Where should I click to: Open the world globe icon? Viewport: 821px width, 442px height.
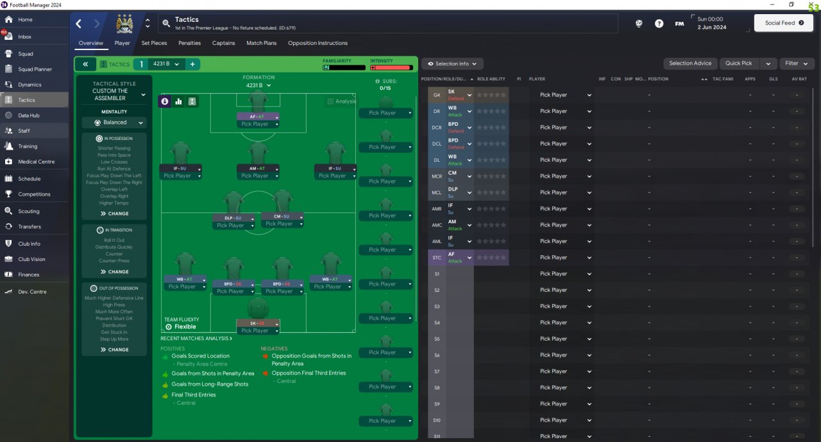[639, 24]
